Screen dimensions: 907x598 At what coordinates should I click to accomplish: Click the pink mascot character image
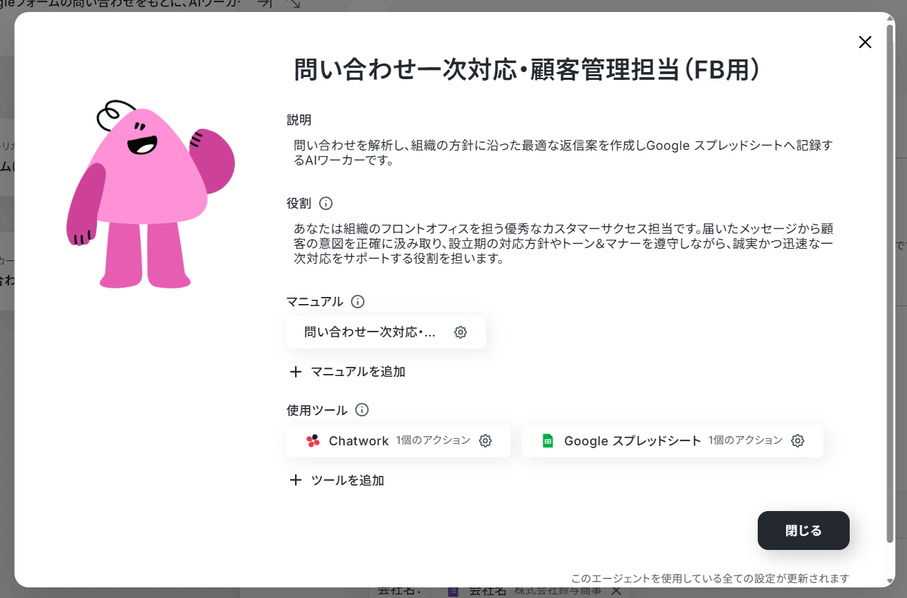tap(150, 194)
